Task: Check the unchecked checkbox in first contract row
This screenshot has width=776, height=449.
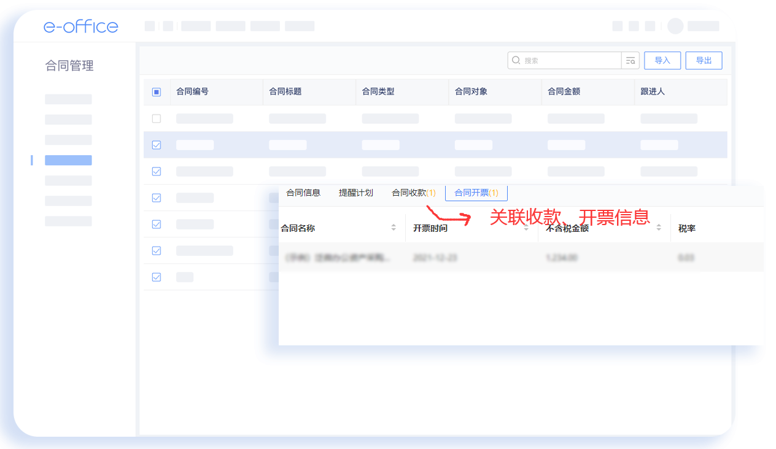Action: click(157, 118)
